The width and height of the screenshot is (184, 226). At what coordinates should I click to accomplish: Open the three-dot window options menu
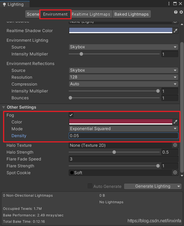pos(169,4)
